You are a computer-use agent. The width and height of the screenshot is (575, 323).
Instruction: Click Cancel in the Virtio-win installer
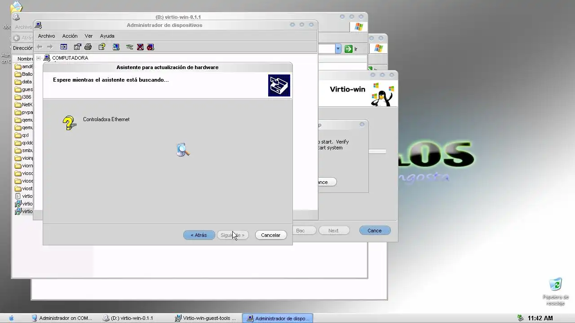pos(375,231)
